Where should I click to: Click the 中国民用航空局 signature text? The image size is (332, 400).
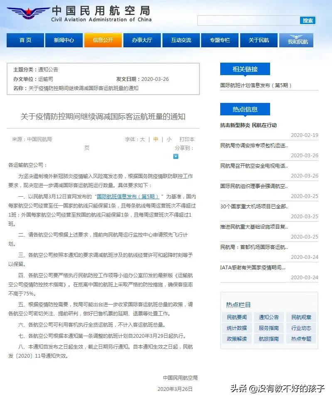[x=180, y=378]
